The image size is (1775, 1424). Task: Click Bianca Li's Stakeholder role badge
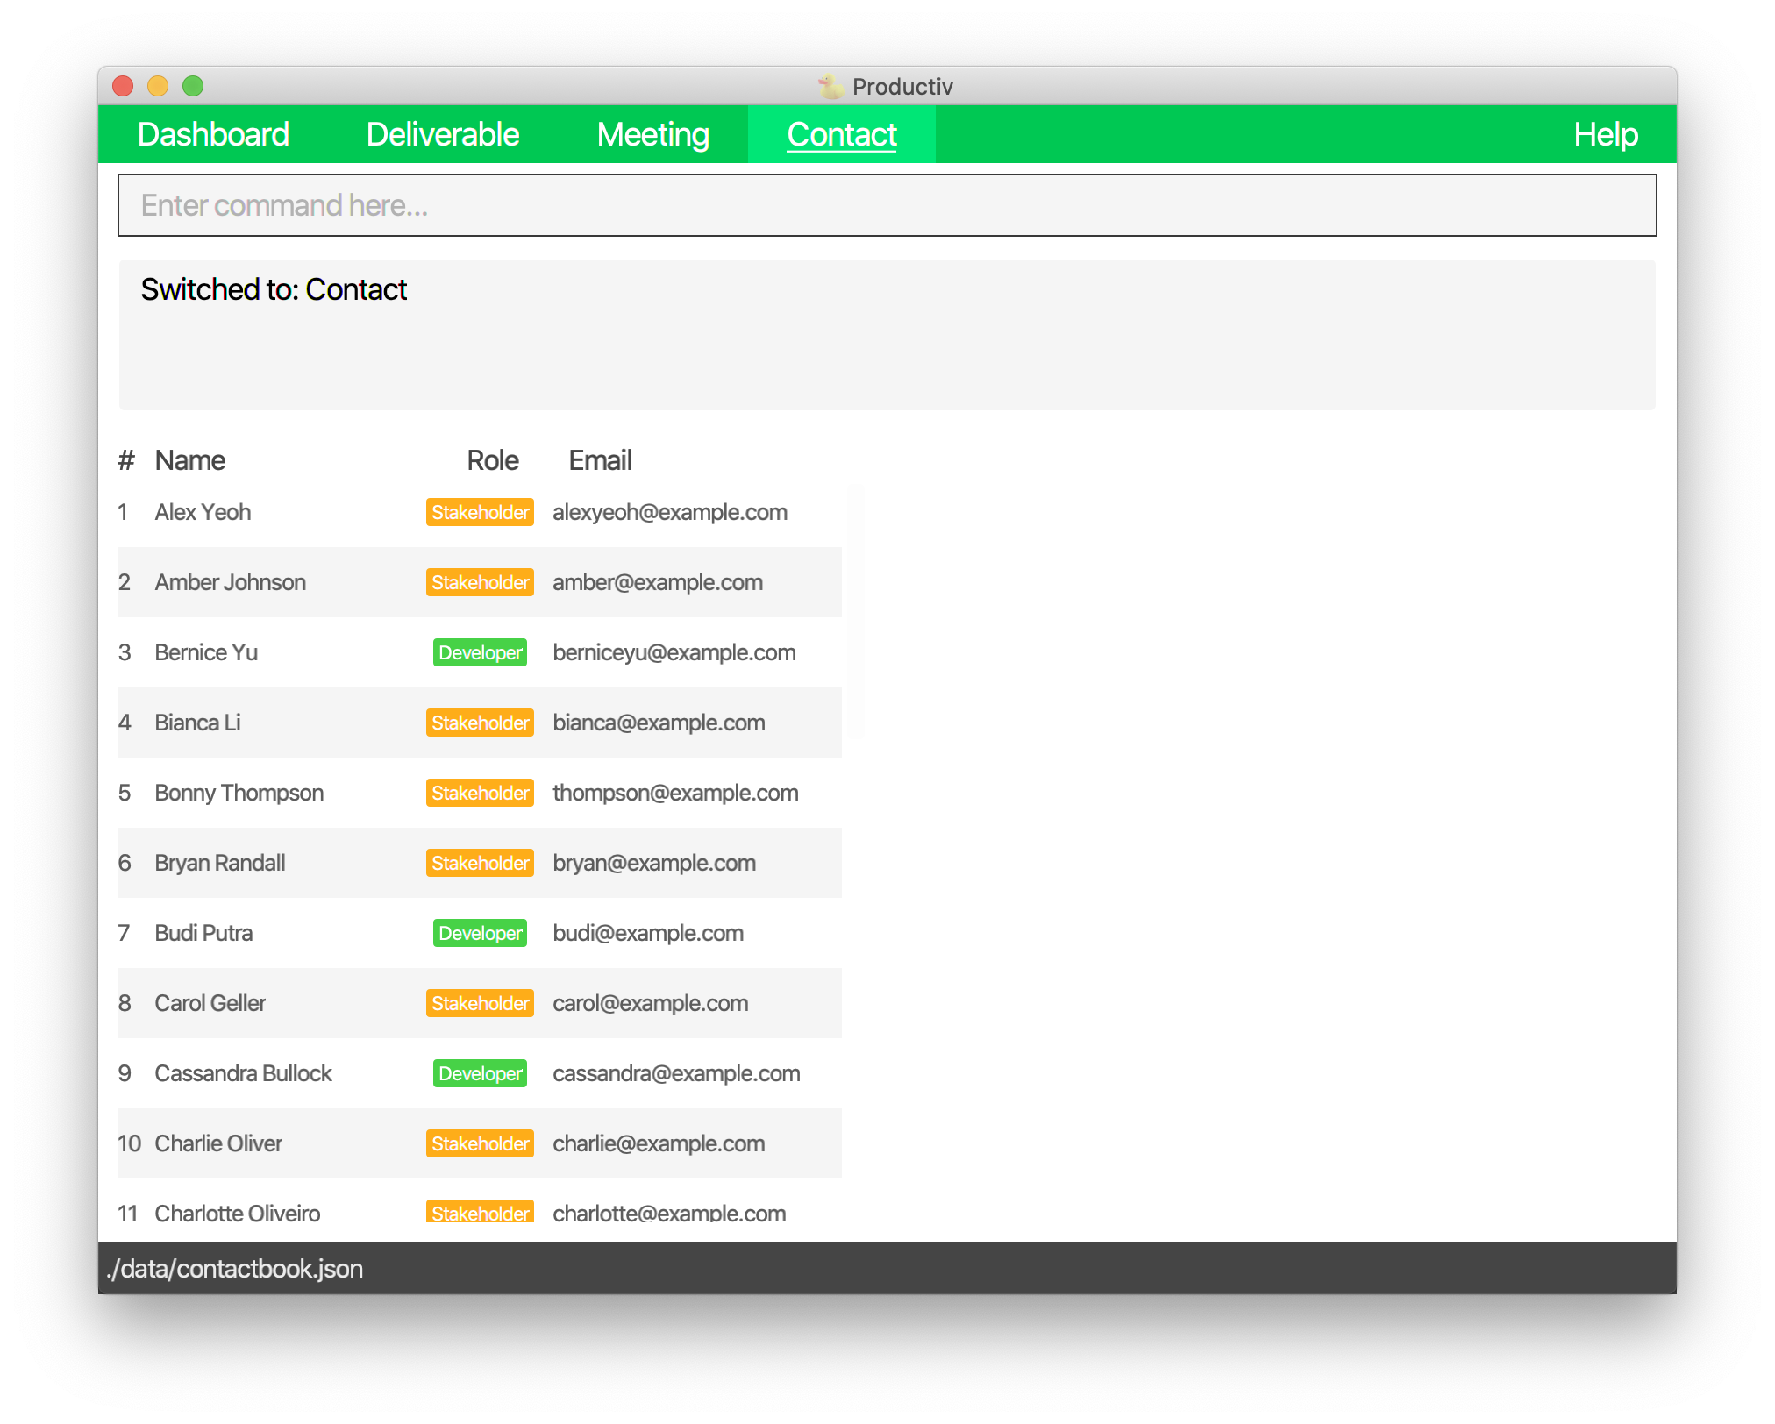click(480, 723)
